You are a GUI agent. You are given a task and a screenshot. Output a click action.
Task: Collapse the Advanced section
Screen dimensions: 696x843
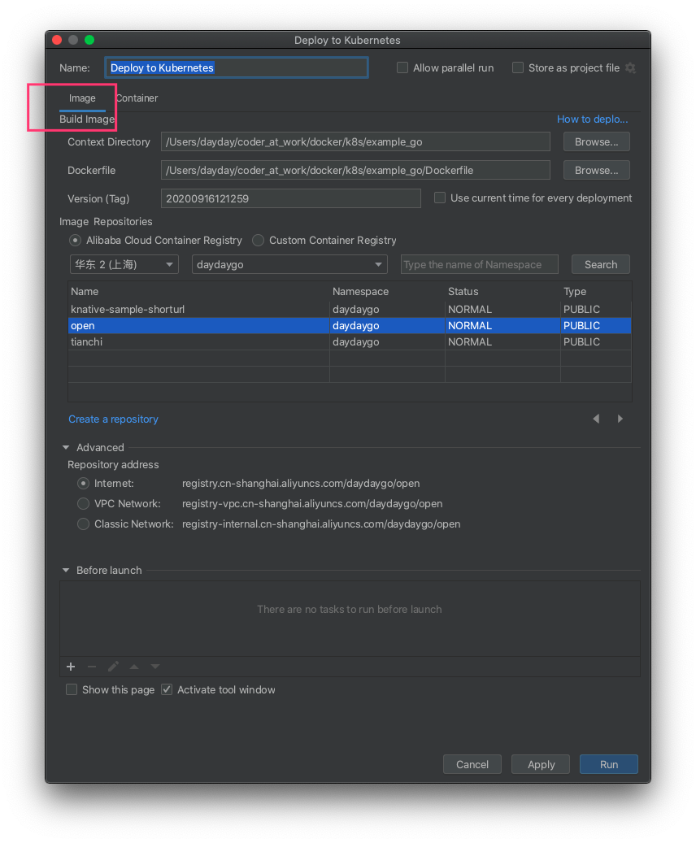66,448
